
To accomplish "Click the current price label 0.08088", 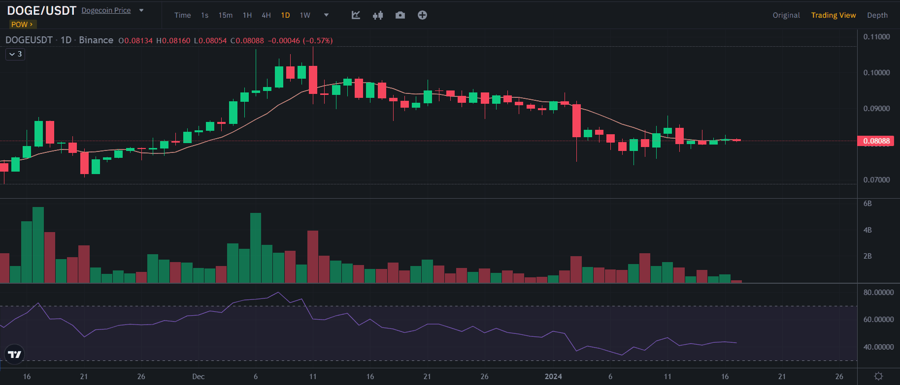I will 876,141.
